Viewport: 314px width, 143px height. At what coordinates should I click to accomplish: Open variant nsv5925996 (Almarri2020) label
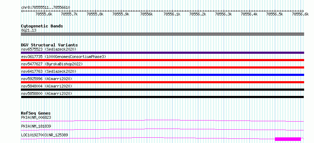[47, 79]
